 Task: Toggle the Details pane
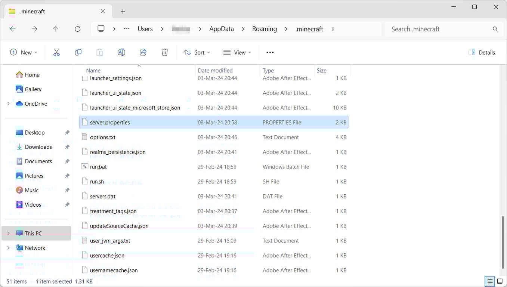(x=481, y=52)
